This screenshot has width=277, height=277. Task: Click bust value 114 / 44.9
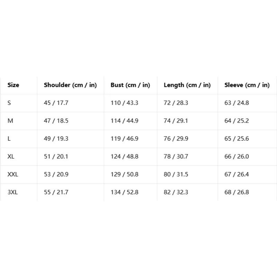124,120
